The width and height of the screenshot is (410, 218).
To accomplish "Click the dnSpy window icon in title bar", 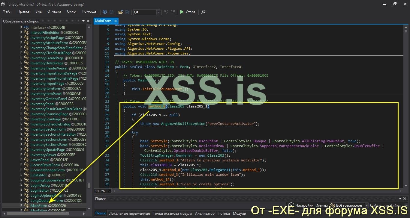I will [3, 4].
